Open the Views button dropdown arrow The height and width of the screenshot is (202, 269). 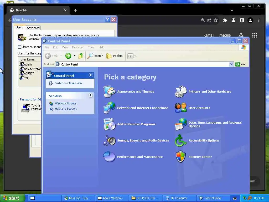pos(135,56)
